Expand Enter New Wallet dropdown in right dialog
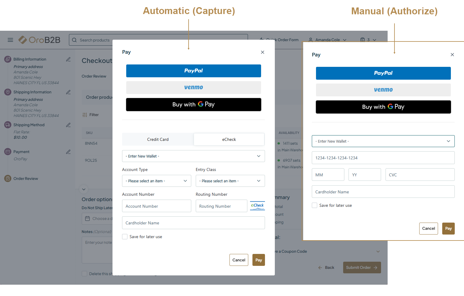Viewport: 464px width, 296px height. pyautogui.click(x=383, y=141)
